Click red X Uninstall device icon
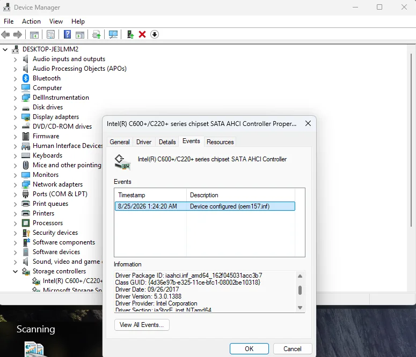 [142, 34]
